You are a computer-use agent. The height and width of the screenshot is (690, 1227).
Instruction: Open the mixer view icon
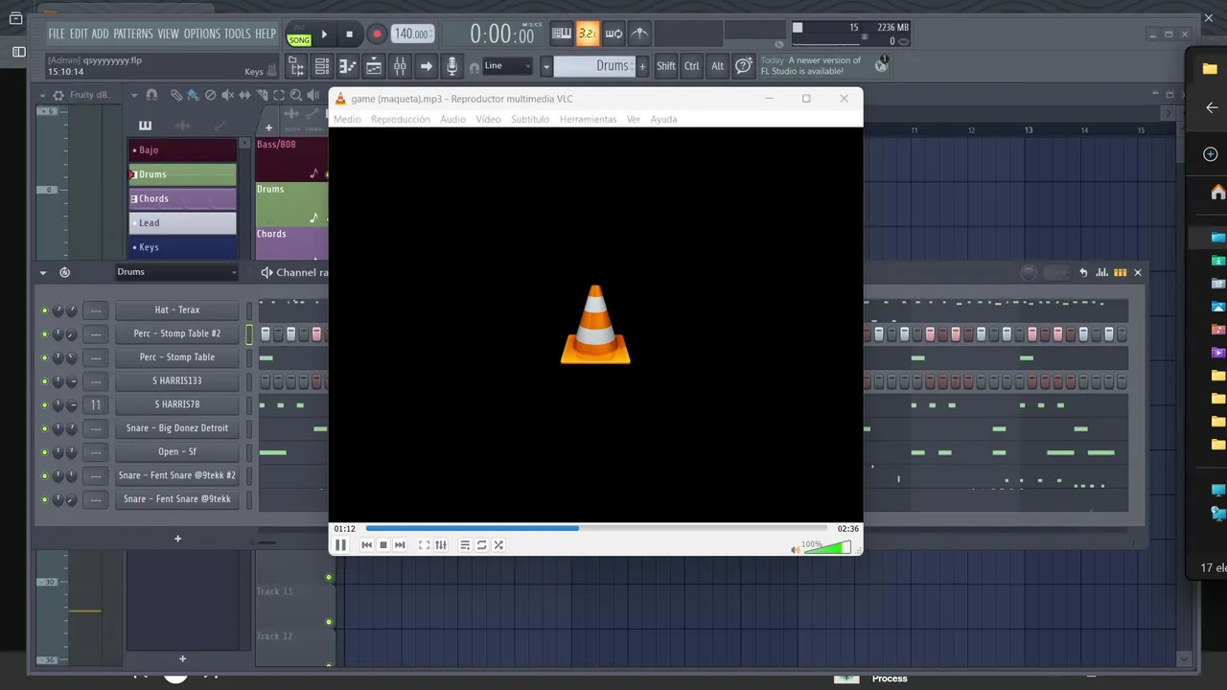click(x=400, y=66)
